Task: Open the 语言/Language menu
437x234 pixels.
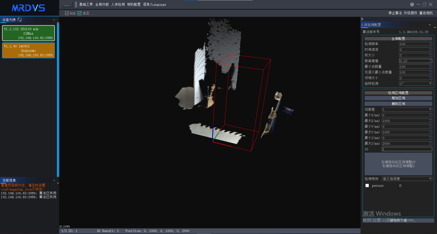Action: coord(155,4)
